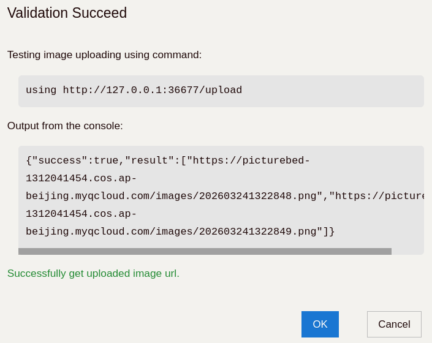
Task: Click the word "using" in the command box
Action: [x=41, y=90]
